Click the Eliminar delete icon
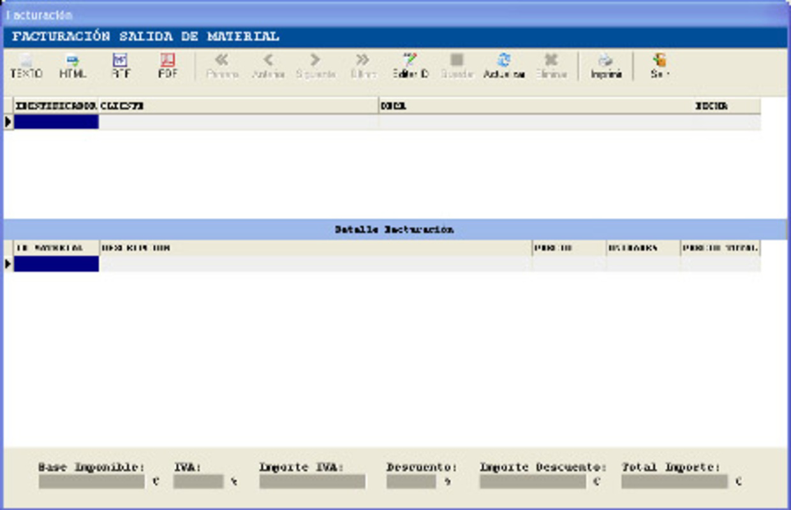Image resolution: width=791 pixels, height=510 pixels. (551, 66)
